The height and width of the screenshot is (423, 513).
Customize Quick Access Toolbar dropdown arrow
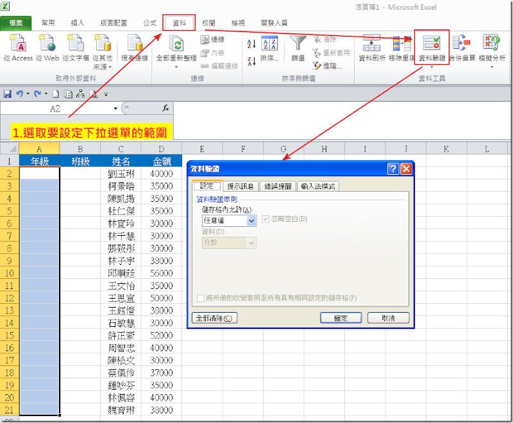tap(106, 94)
